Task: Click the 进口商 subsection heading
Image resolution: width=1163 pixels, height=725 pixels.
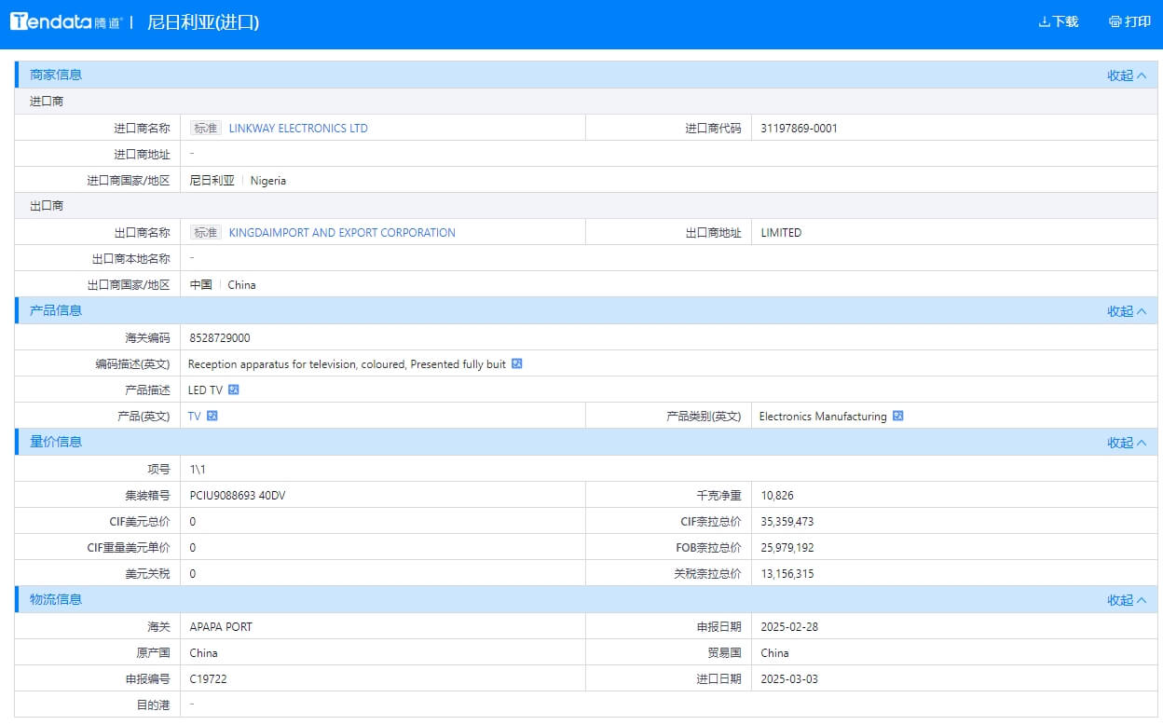Action: [x=47, y=102]
